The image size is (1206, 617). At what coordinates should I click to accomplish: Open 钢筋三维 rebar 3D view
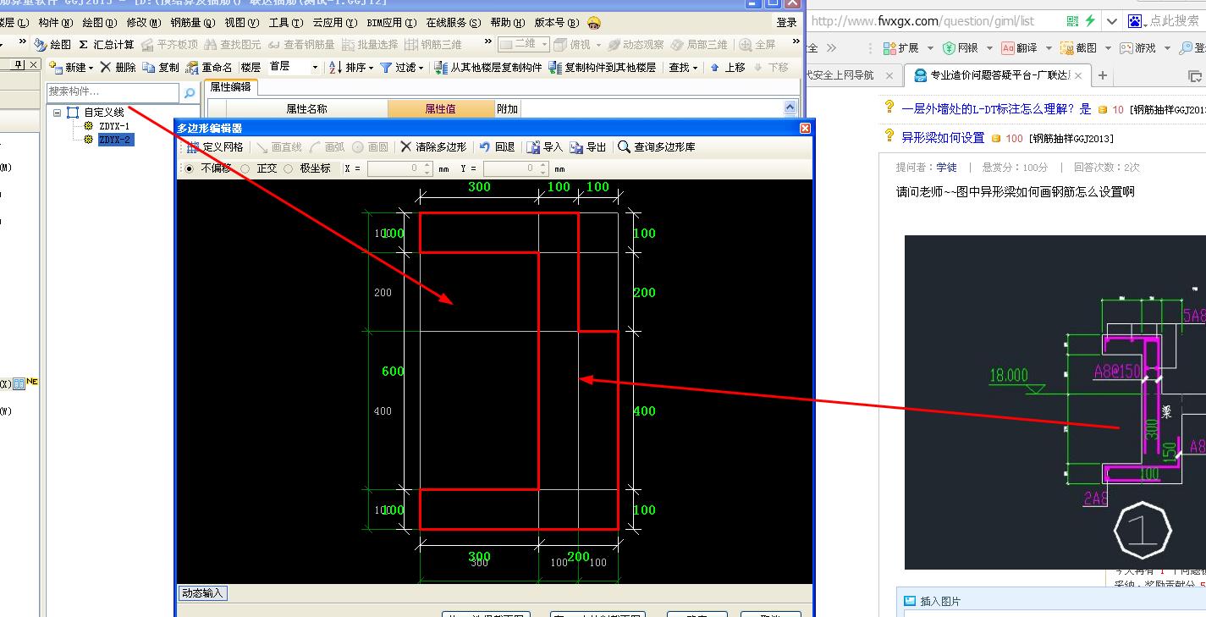click(433, 44)
